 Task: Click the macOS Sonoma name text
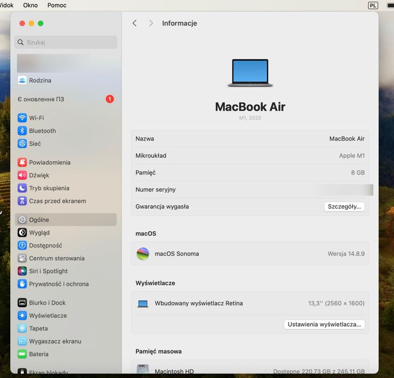(x=177, y=254)
